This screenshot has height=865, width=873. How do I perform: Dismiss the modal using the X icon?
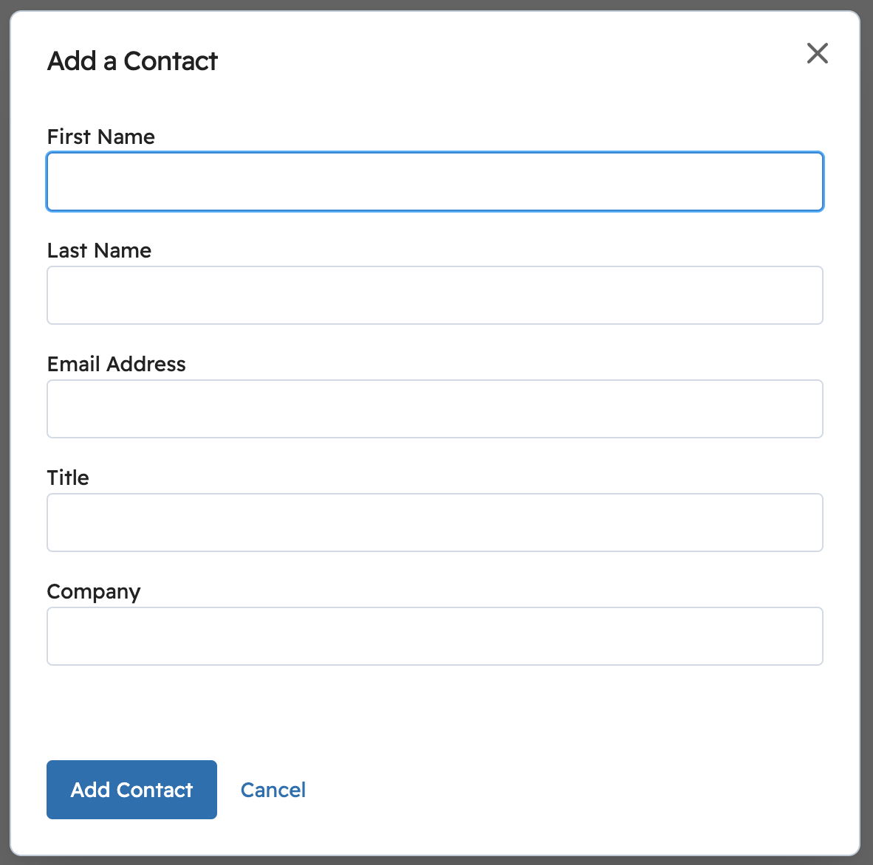[817, 53]
